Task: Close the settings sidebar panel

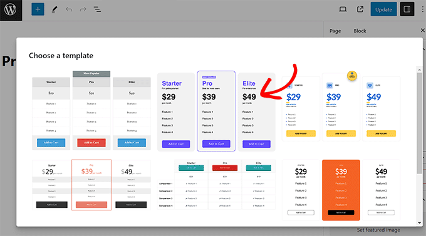Action: tap(422, 31)
